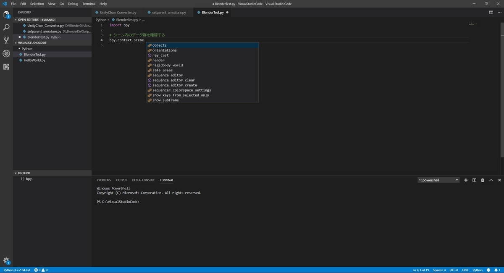Kill the active terminal with the trash icon

tap(482, 180)
